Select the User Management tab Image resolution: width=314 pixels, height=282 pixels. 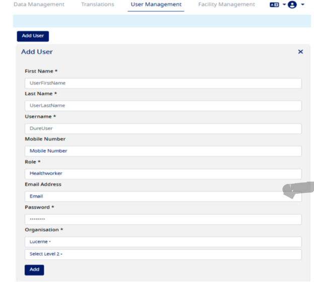click(x=156, y=5)
